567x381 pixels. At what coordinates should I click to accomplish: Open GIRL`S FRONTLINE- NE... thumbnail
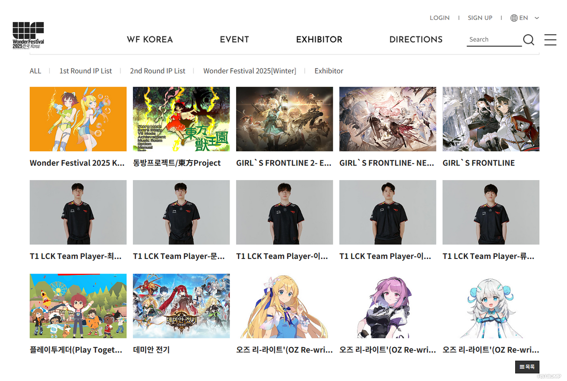(x=388, y=119)
